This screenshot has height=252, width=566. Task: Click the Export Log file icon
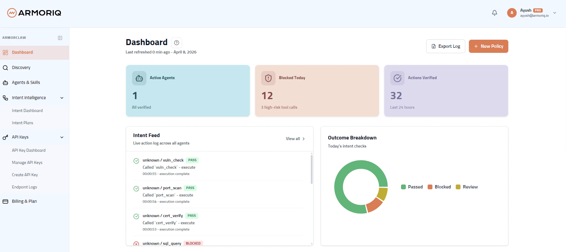click(x=434, y=46)
